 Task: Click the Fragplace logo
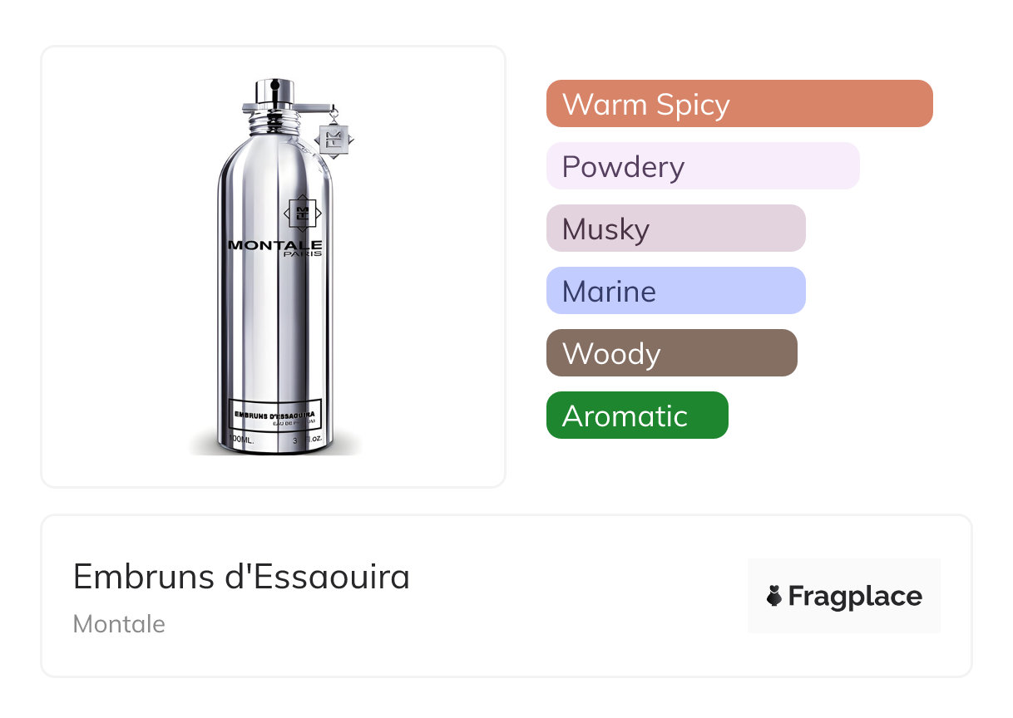tap(844, 596)
